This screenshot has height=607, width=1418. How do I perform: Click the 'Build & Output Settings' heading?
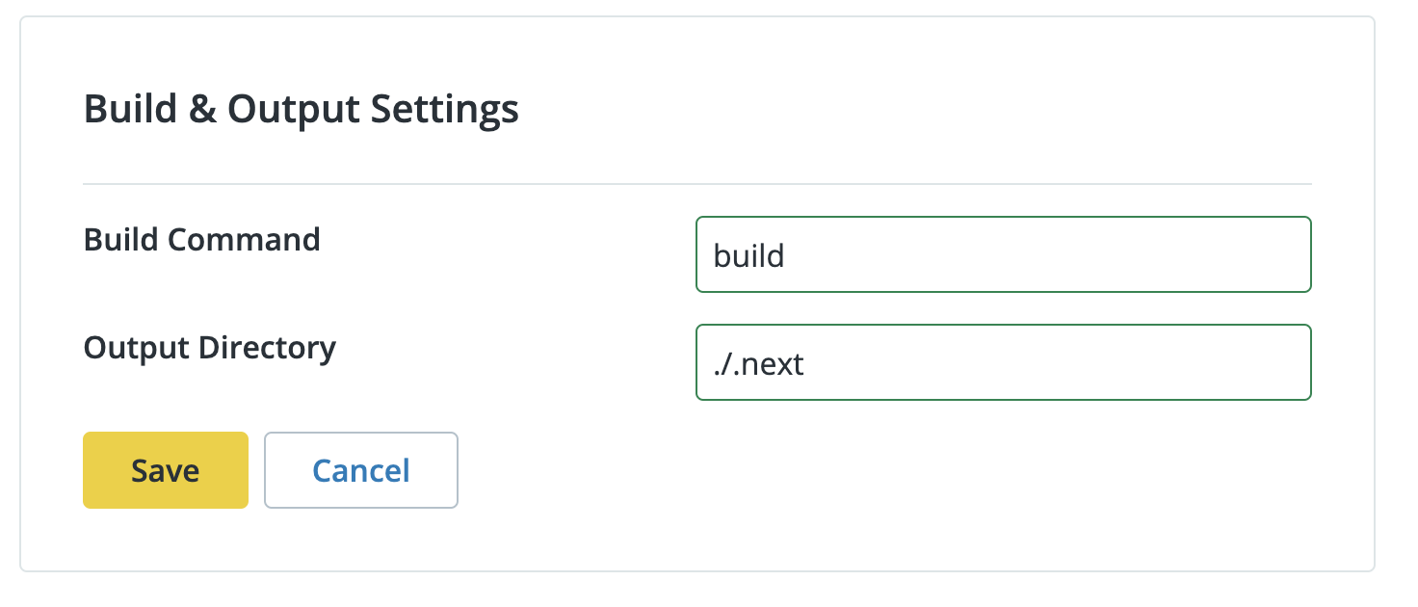[x=301, y=109]
